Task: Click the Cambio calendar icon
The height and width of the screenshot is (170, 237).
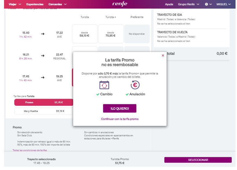Action: click(104, 85)
